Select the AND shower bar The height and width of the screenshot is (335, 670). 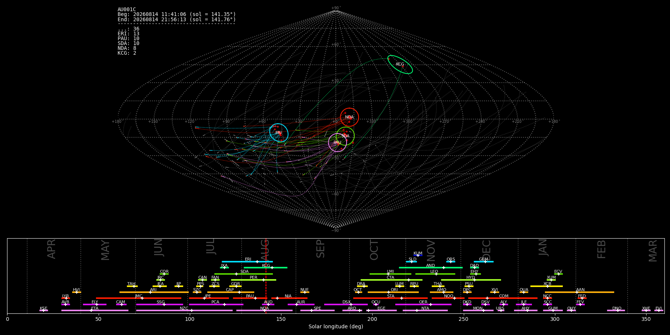(431, 268)
